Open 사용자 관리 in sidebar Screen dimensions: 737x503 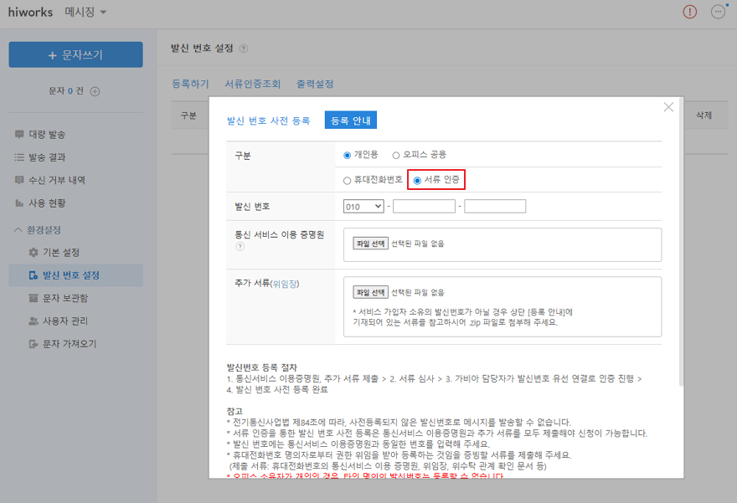pyautogui.click(x=64, y=321)
